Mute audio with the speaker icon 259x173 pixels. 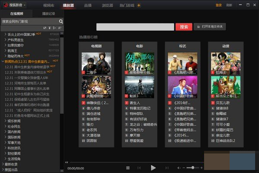(179, 168)
